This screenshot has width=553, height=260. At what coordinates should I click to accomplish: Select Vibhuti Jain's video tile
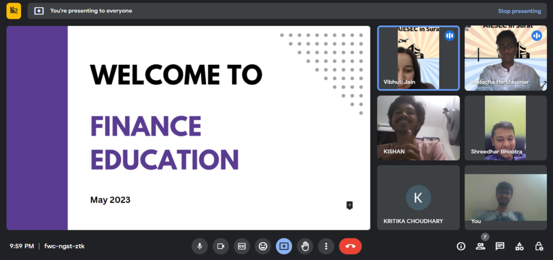point(418,58)
